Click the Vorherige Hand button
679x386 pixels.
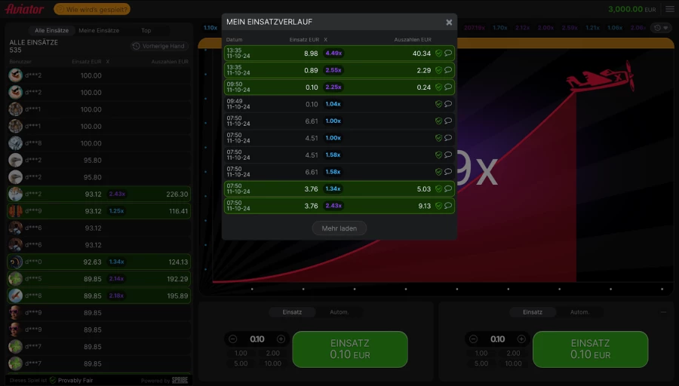(159, 46)
